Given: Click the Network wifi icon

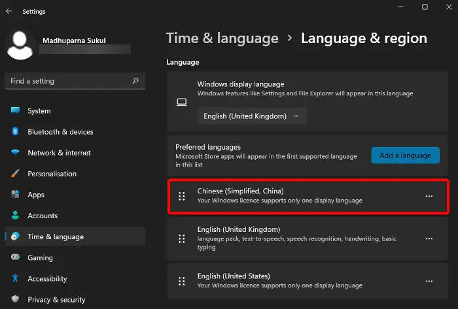Looking at the screenshot, I should point(15,152).
